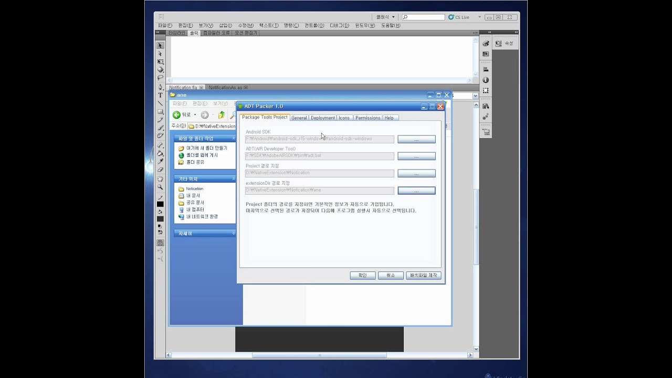Open the Project panel folder icon
The image size is (672, 378).
pyautogui.click(x=486, y=131)
